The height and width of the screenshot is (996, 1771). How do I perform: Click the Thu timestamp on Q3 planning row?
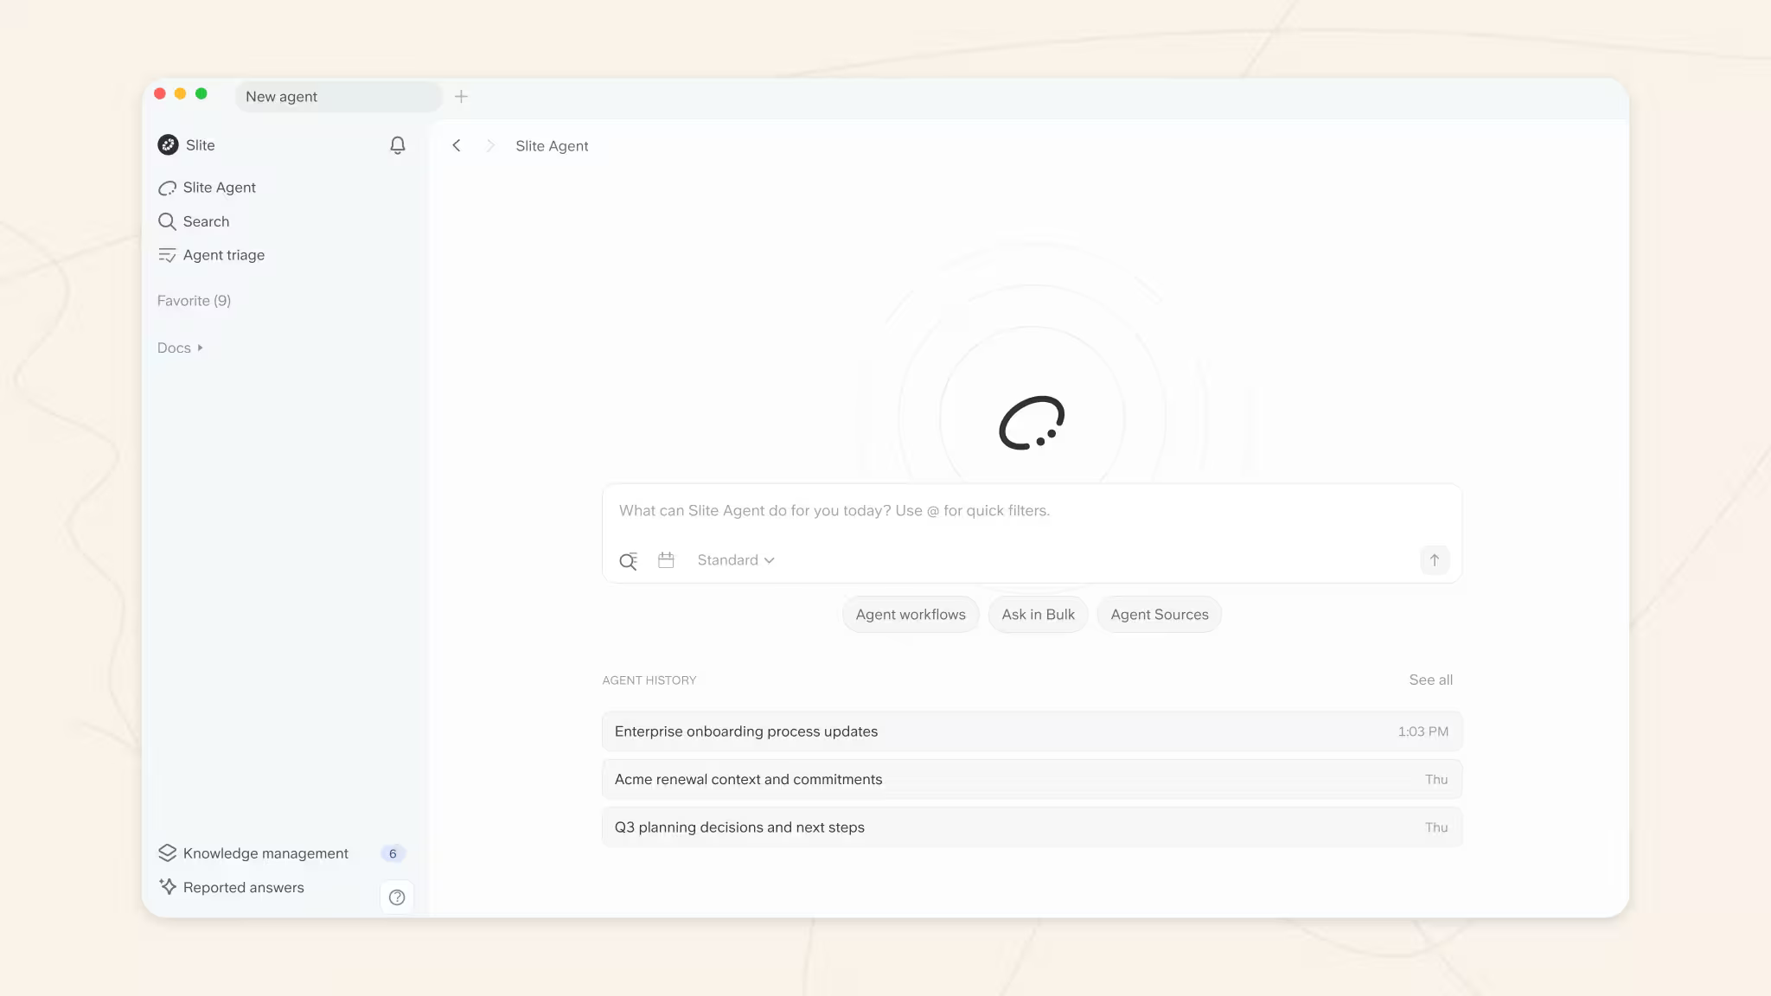[1436, 827]
